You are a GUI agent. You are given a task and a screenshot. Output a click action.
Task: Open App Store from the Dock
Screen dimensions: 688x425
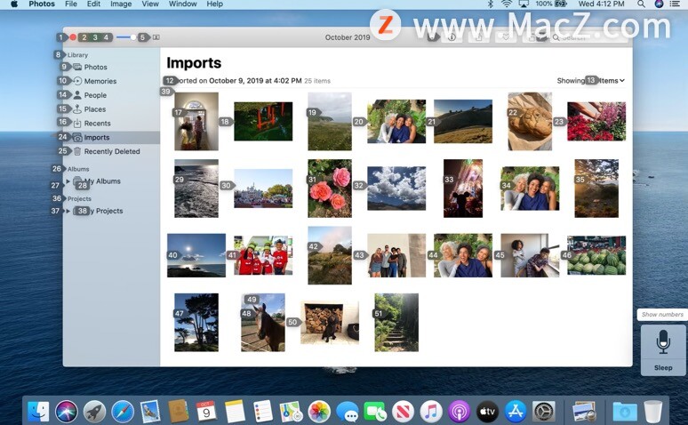[516, 412]
